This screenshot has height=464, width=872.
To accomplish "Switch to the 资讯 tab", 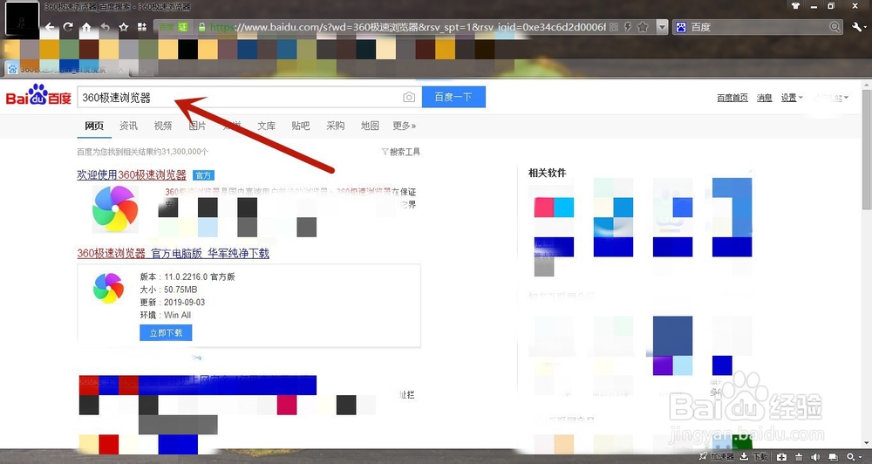I will tap(128, 126).
